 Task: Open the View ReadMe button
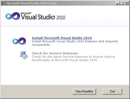click(84, 91)
